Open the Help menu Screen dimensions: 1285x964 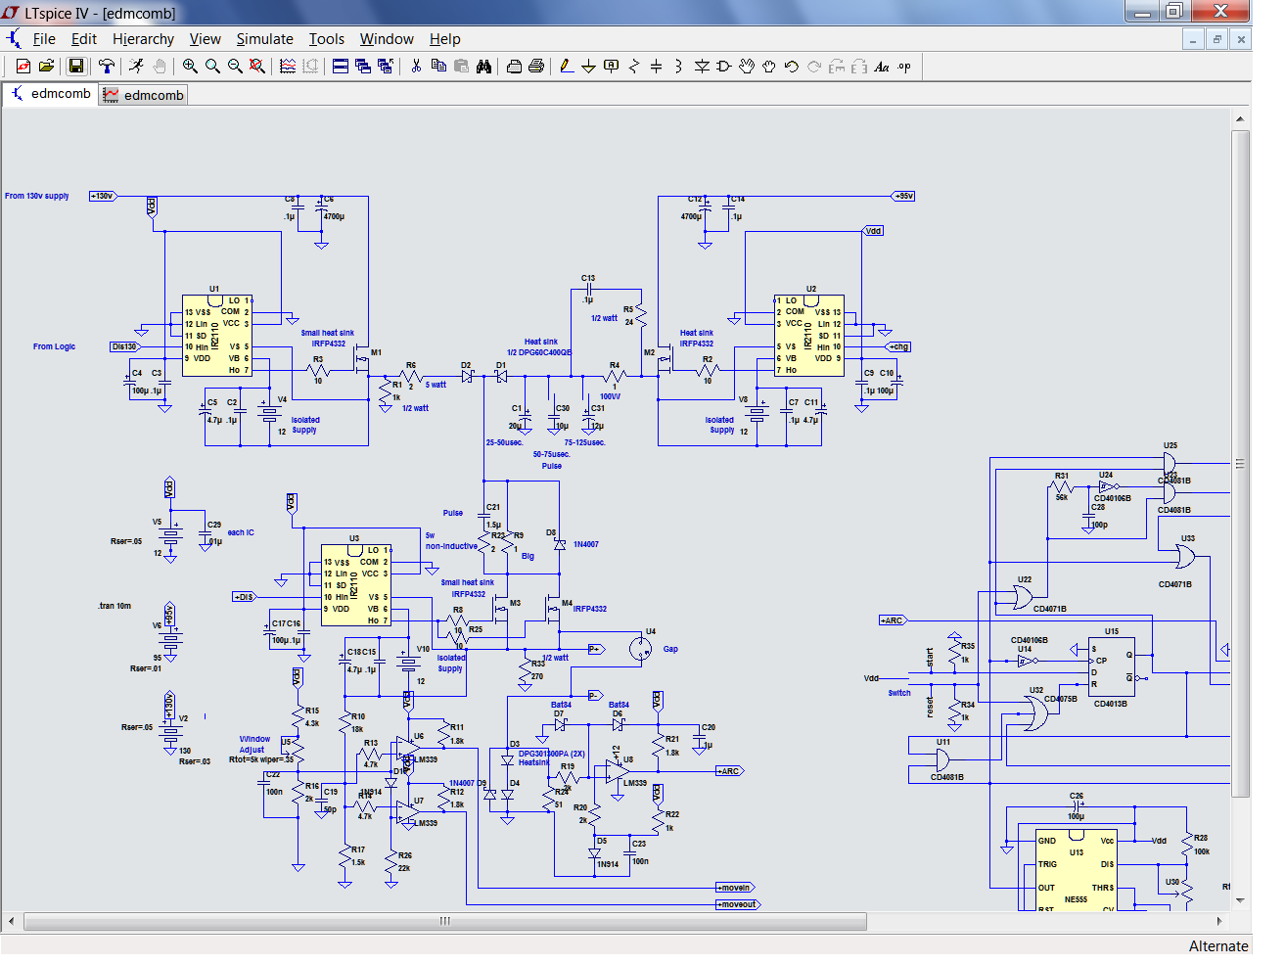point(444,39)
